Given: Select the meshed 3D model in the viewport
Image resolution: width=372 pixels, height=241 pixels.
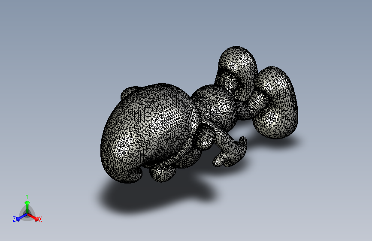Looking at the screenshot, I should 199,115.
